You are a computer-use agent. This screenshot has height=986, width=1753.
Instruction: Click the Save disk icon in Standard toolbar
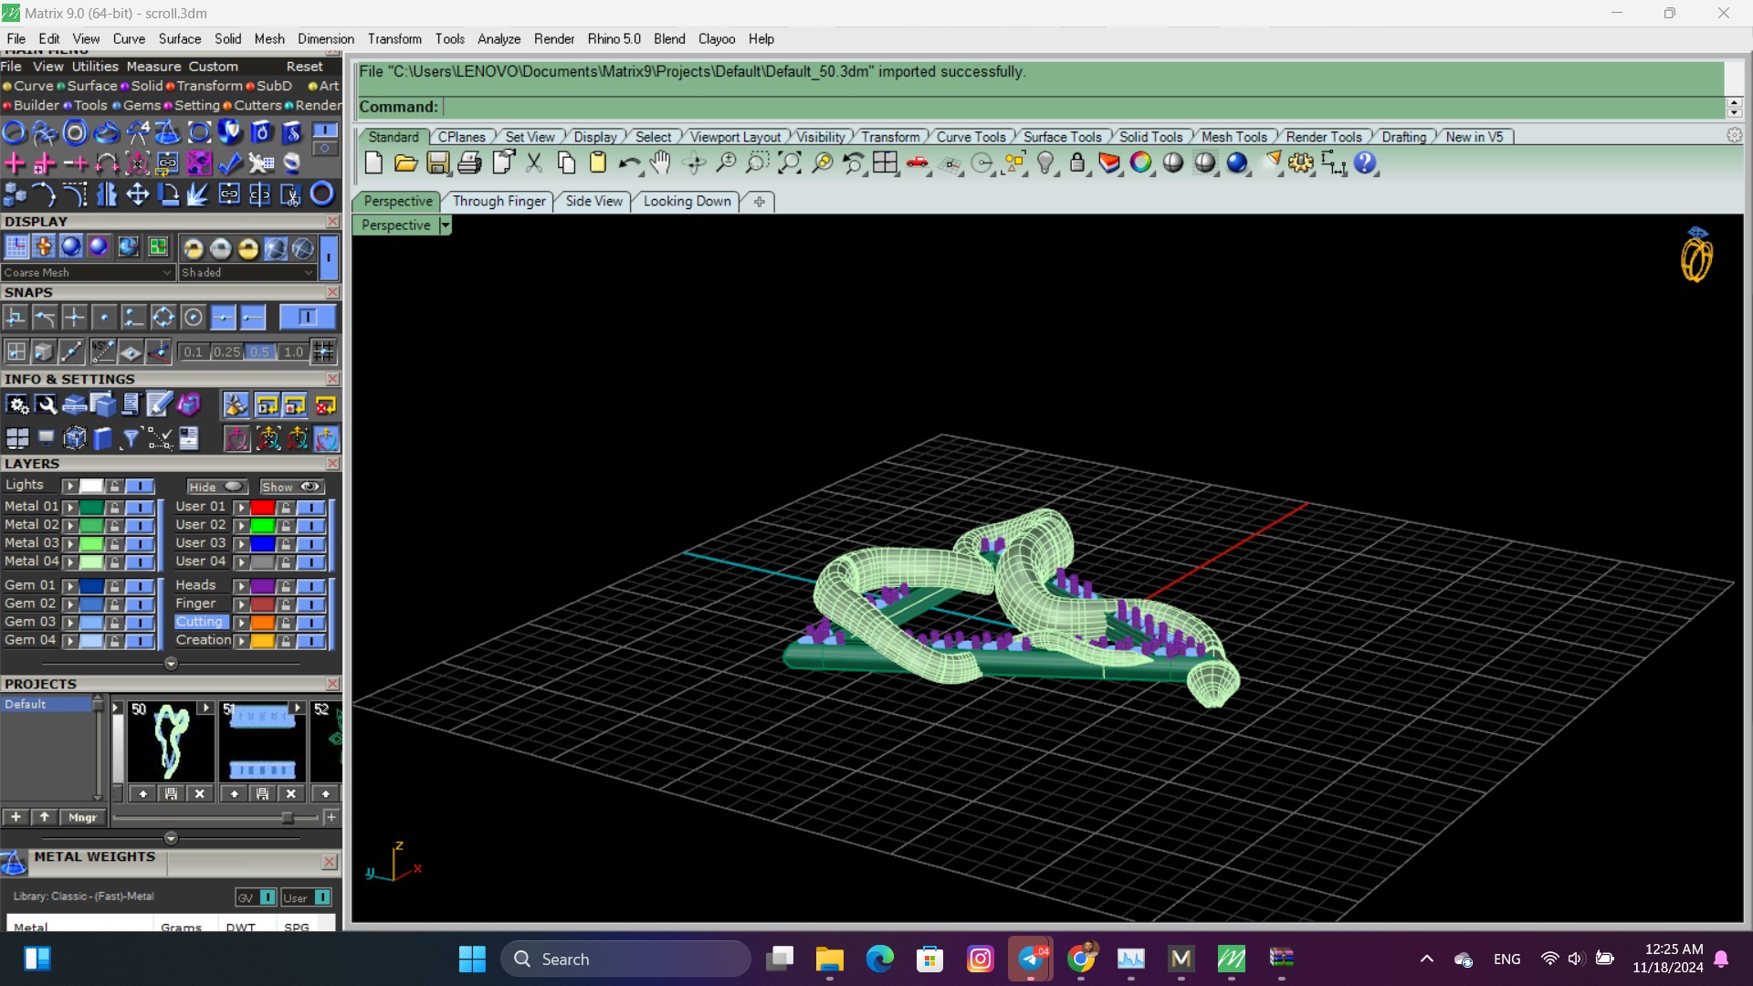tap(438, 163)
